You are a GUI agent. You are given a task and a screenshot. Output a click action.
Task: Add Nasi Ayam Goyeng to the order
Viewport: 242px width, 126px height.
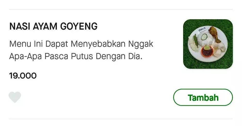pyautogui.click(x=203, y=97)
